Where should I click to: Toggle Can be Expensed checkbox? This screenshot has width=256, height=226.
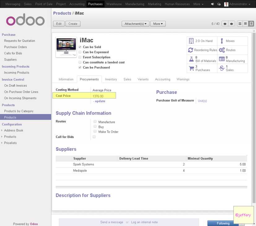[x=80, y=52]
